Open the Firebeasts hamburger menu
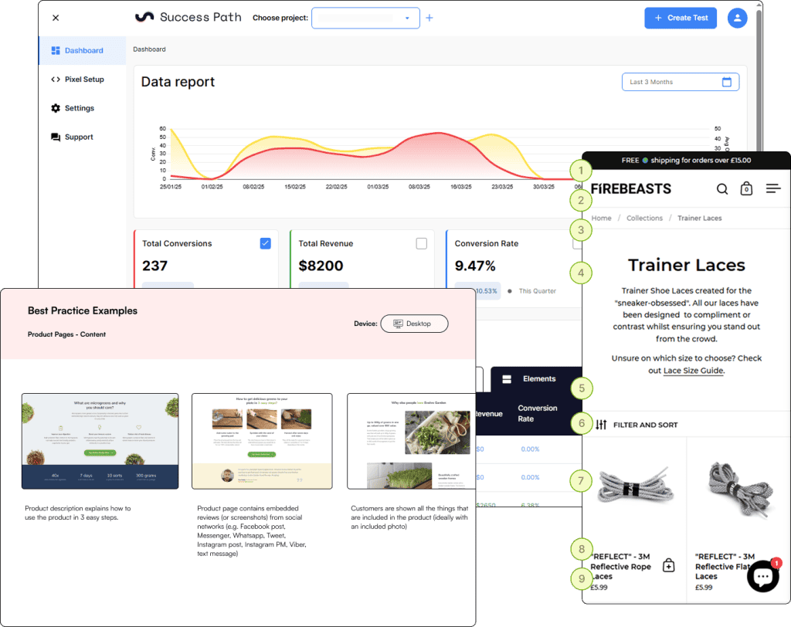The width and height of the screenshot is (791, 627). (773, 188)
